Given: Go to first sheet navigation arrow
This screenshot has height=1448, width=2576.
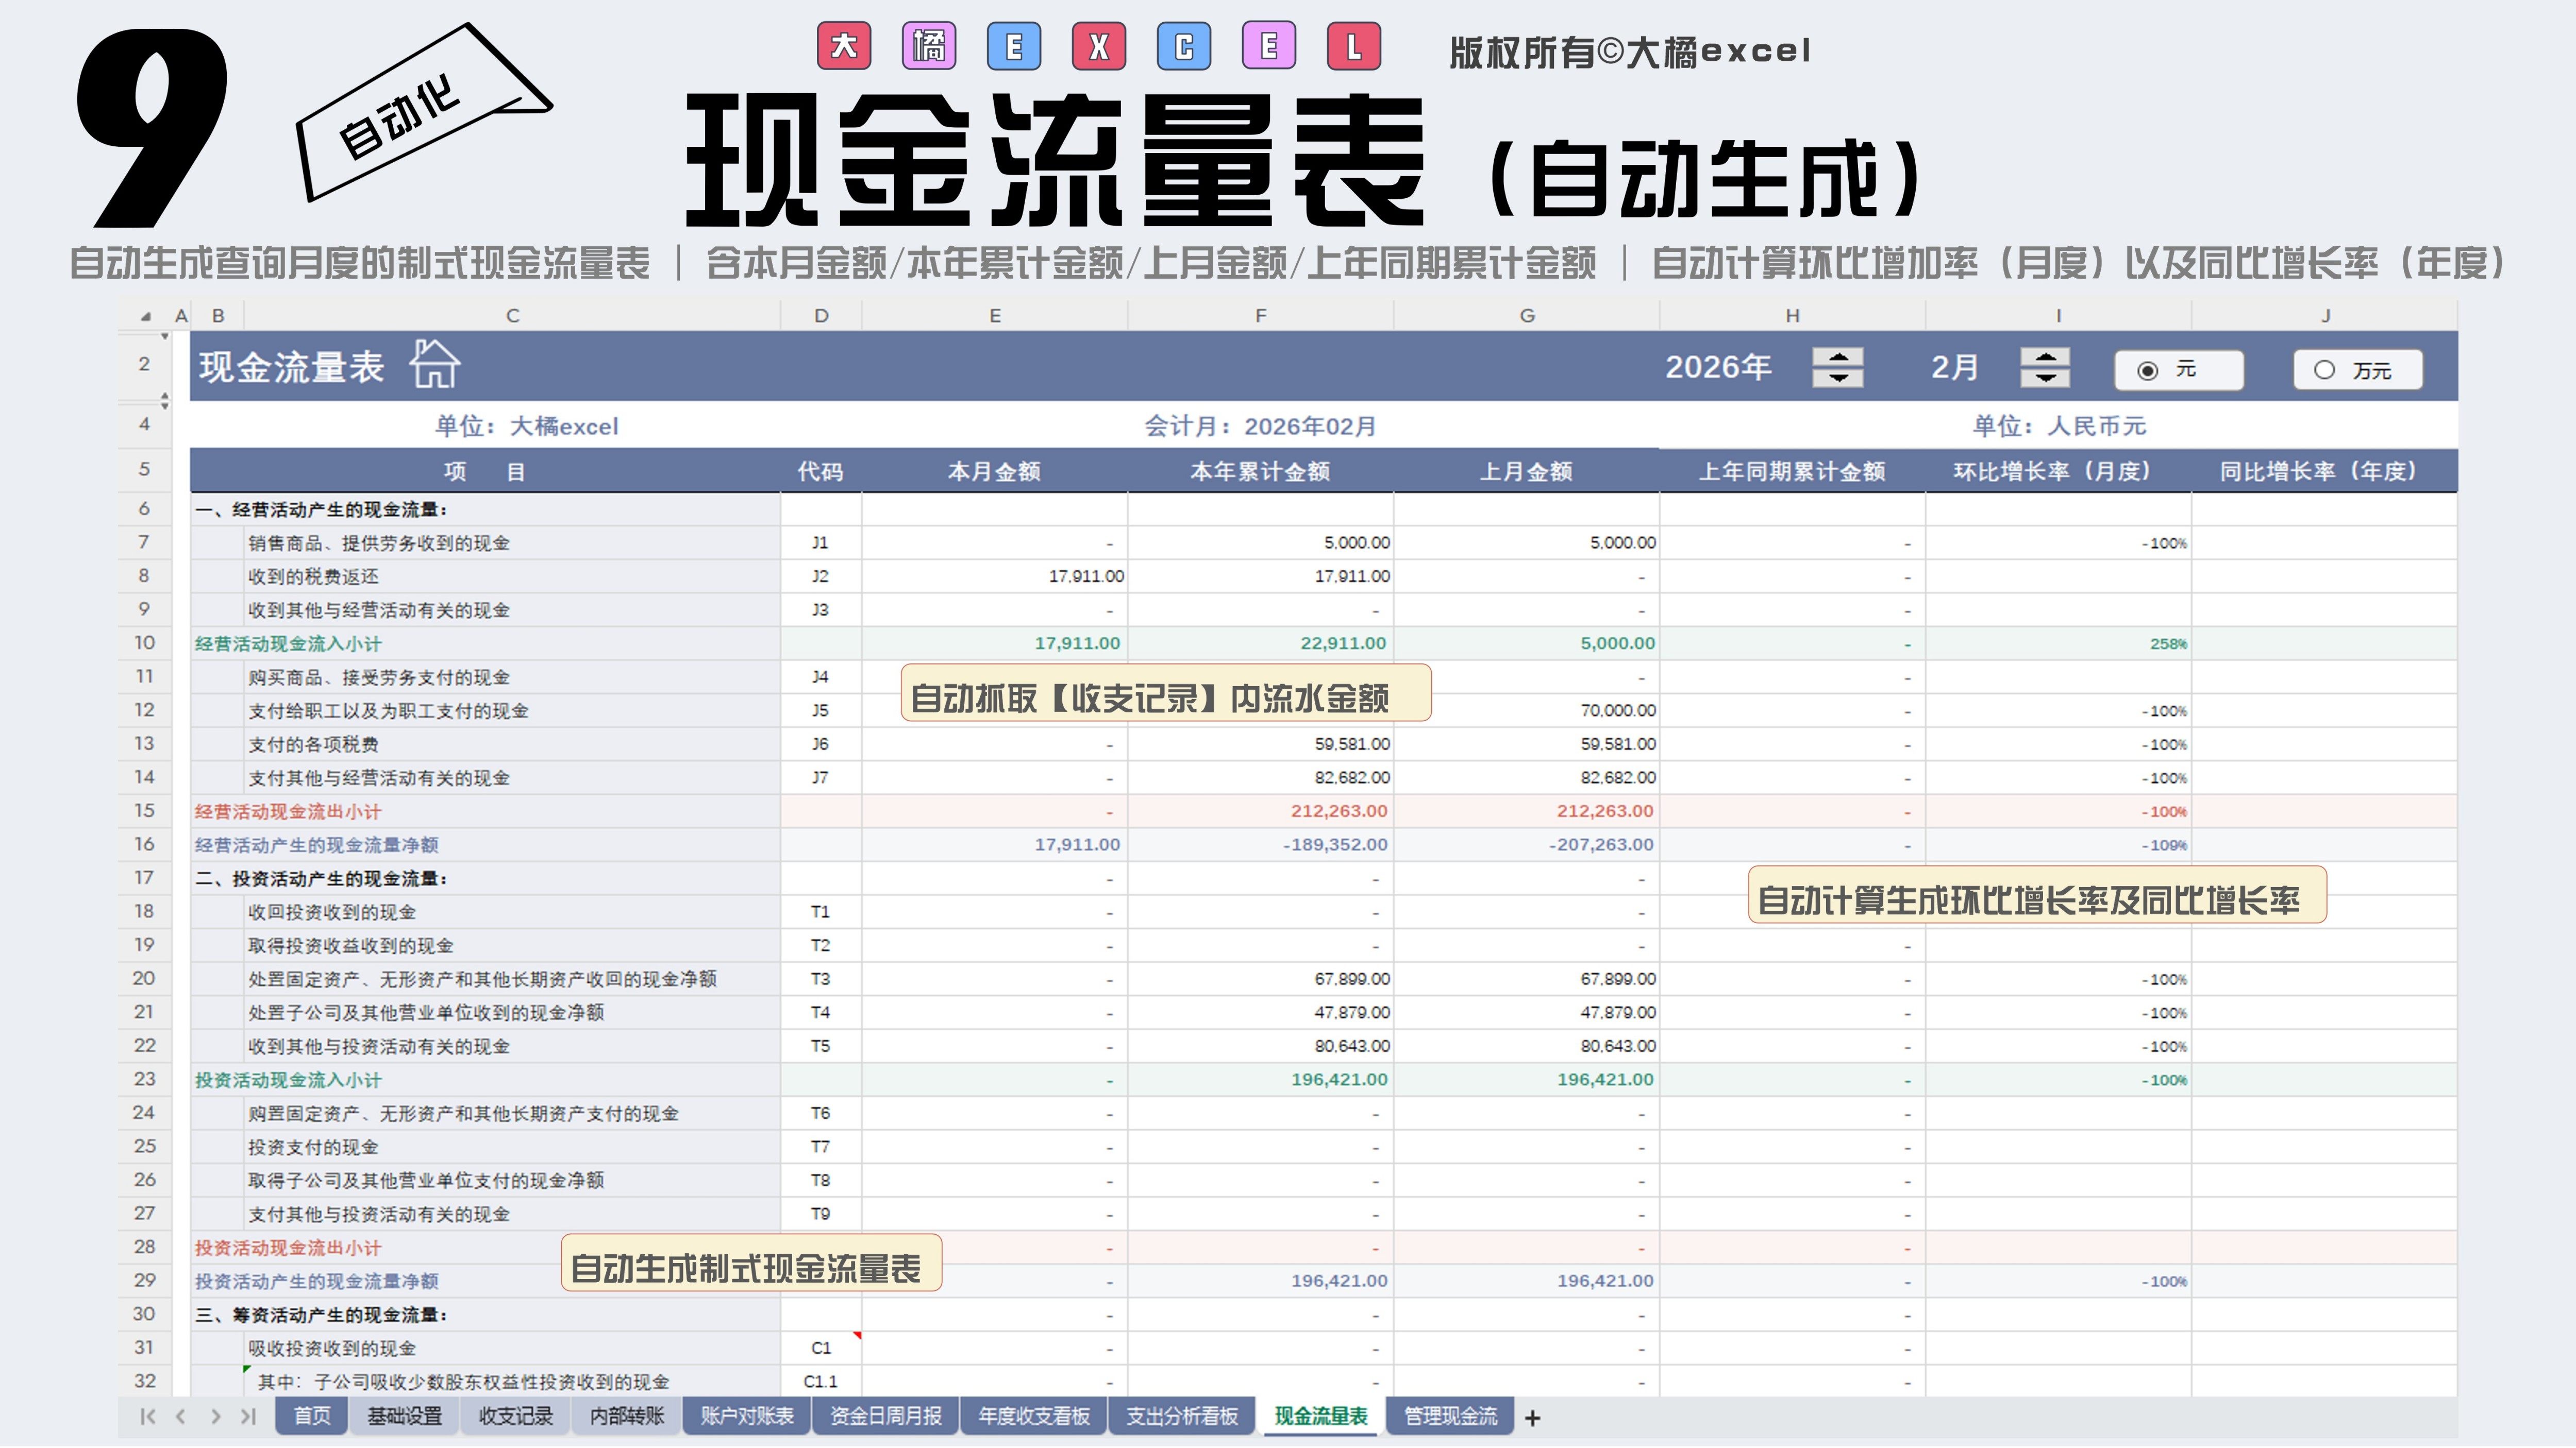Looking at the screenshot, I should click(147, 1417).
